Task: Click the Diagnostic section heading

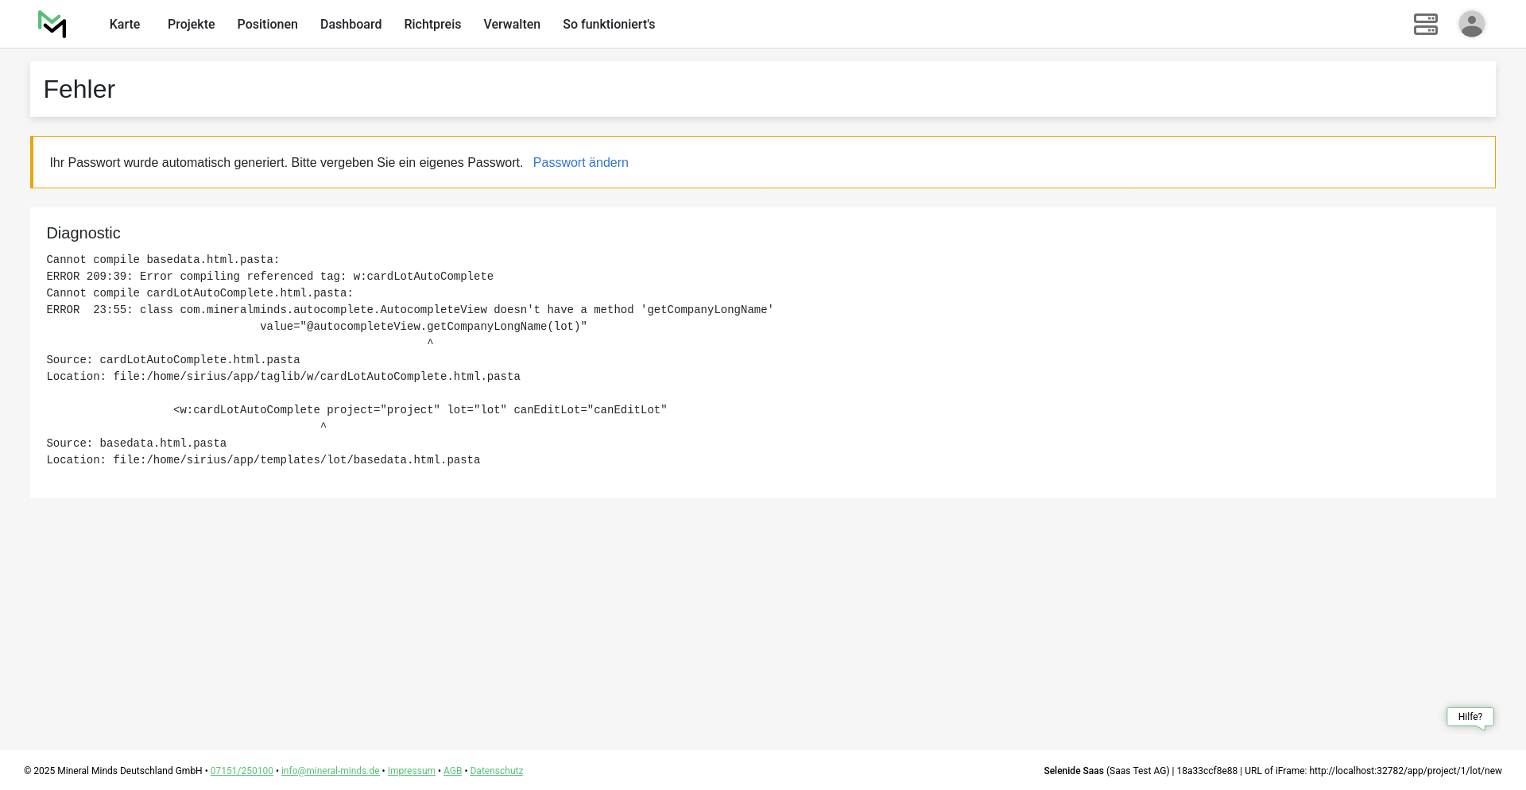Action: [83, 233]
